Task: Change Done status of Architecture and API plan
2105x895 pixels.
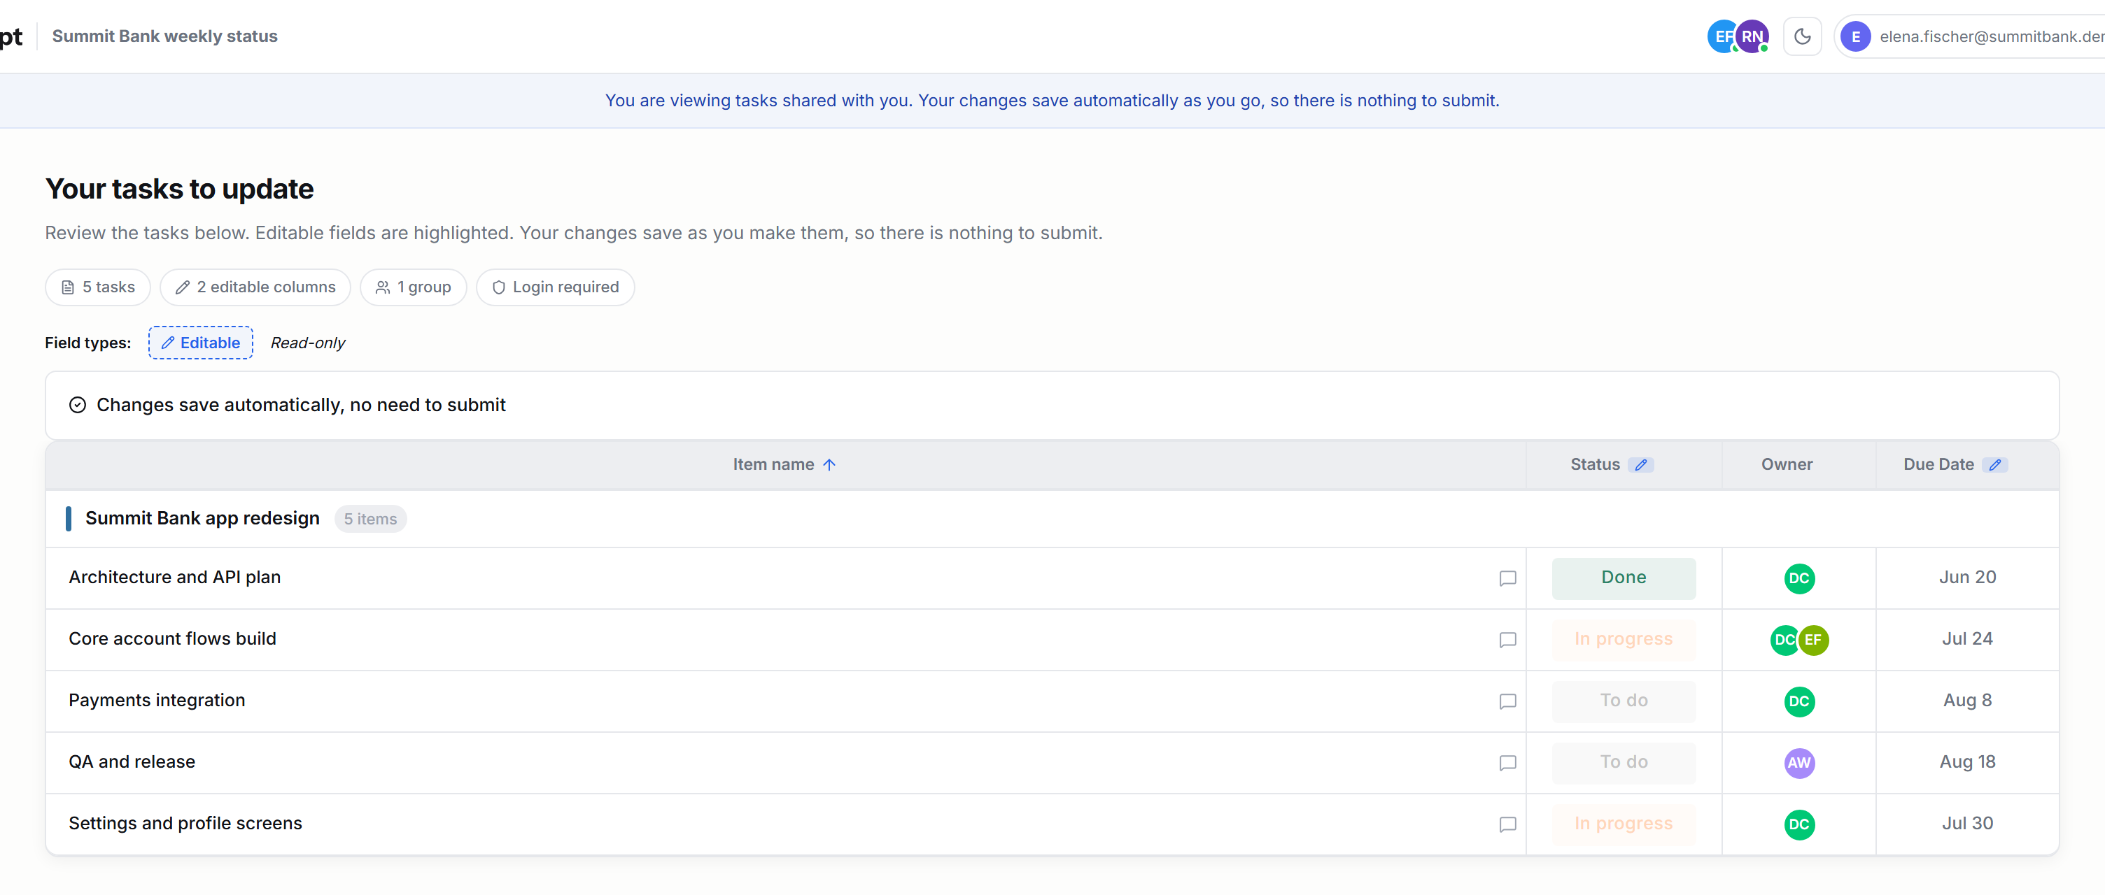Action: [1624, 578]
